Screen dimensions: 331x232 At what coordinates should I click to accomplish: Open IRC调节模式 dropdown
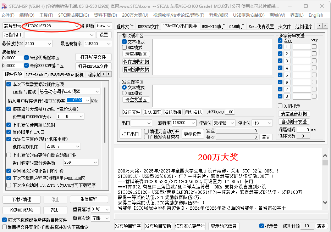click(97, 92)
